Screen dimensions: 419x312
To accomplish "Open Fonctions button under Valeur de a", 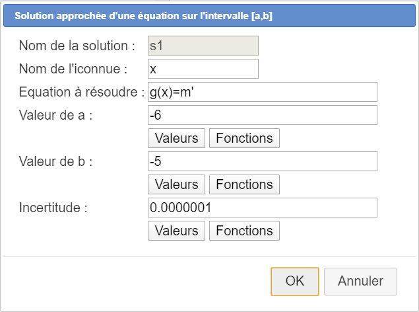I will 244,138.
